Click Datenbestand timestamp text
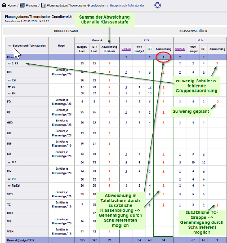Viewport: 227px width, 243px height. point(27,21)
